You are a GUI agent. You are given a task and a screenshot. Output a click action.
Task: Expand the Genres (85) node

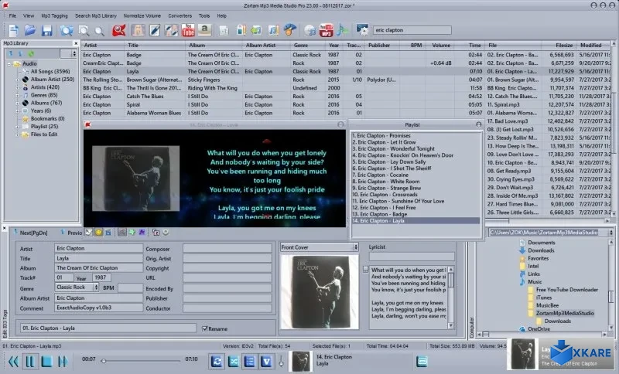coord(17,95)
